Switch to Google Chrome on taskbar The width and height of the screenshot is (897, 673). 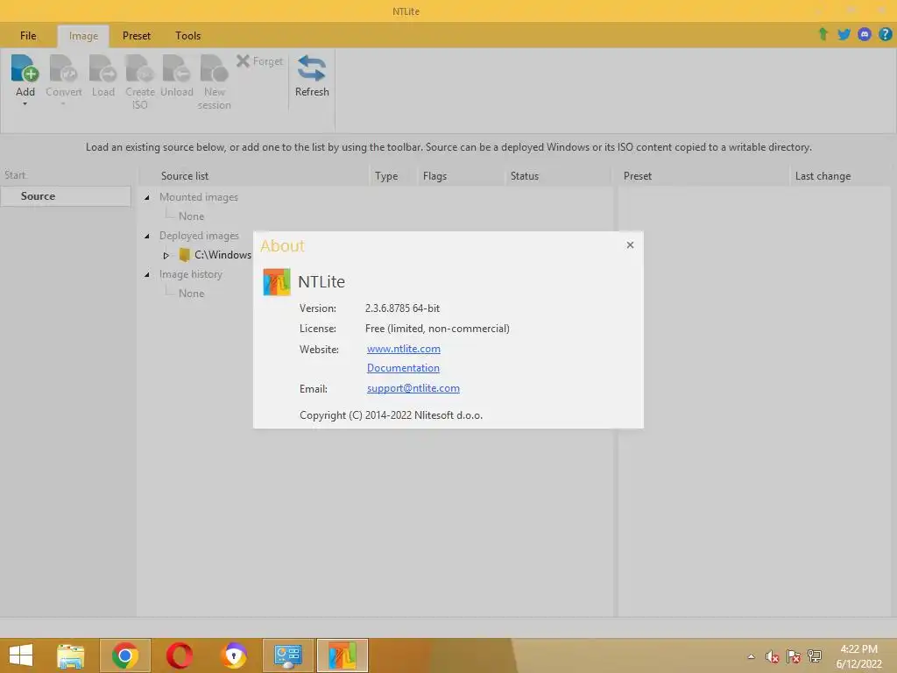(x=124, y=655)
